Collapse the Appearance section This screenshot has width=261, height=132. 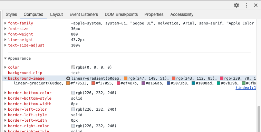point(5,58)
